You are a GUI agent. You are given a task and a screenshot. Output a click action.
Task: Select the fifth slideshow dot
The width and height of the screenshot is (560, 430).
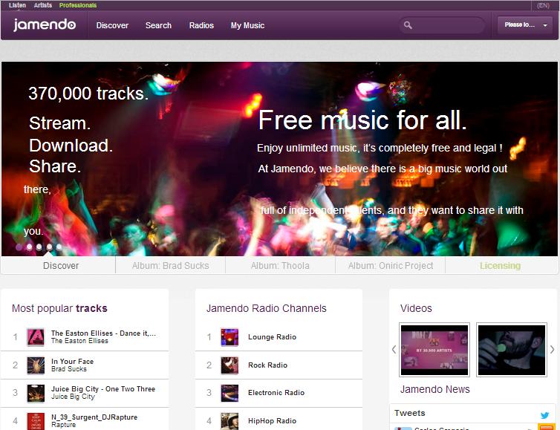59,247
